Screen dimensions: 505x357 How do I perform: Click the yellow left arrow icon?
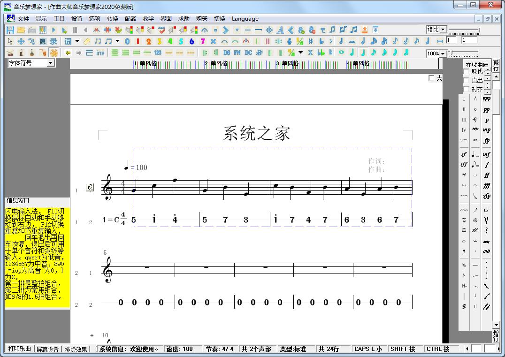(x=68, y=53)
